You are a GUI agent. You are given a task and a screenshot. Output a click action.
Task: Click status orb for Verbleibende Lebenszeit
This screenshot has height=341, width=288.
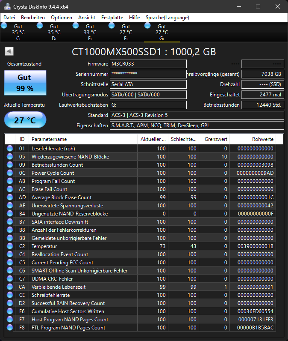(x=10, y=287)
